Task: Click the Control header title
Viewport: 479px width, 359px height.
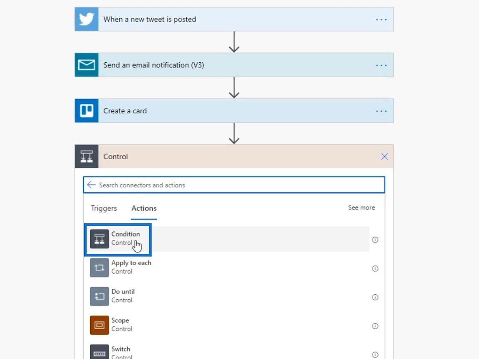Action: 116,156
